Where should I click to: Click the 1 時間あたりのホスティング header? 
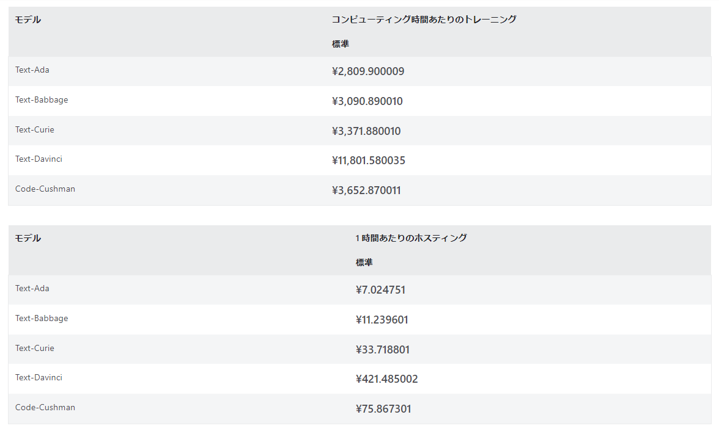[411, 238]
